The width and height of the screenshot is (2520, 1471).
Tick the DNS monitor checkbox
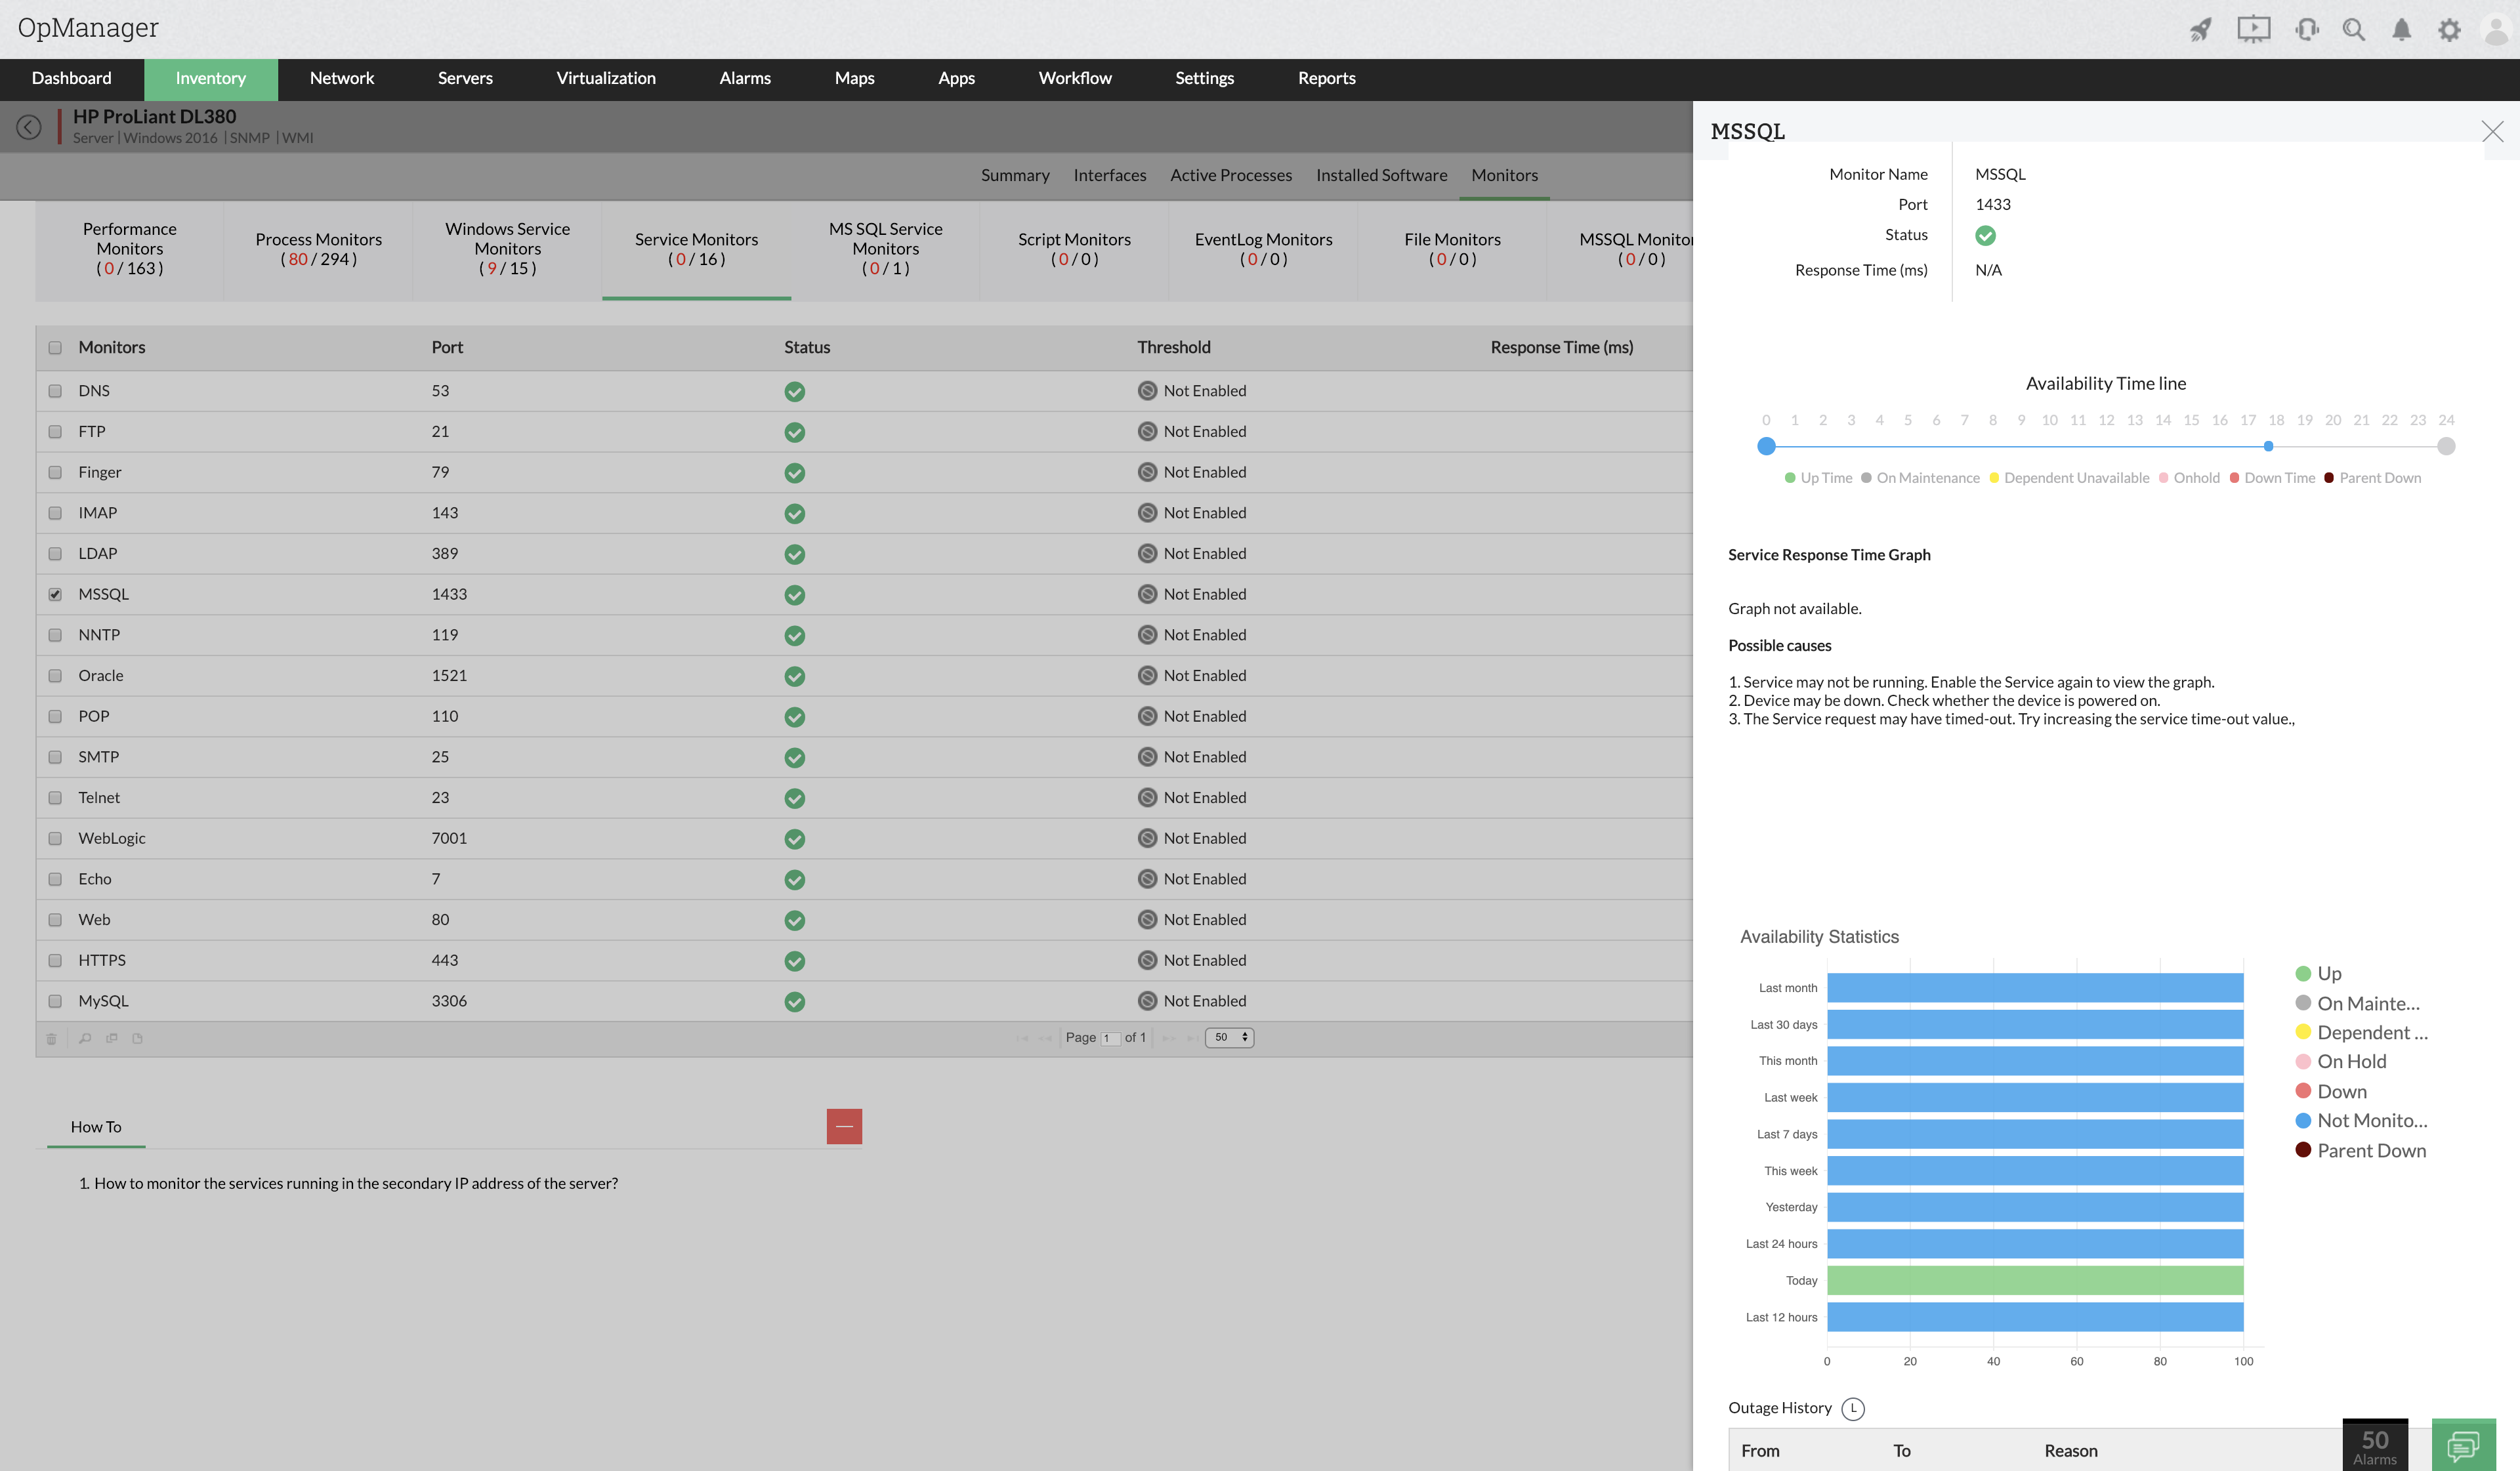pos(55,391)
